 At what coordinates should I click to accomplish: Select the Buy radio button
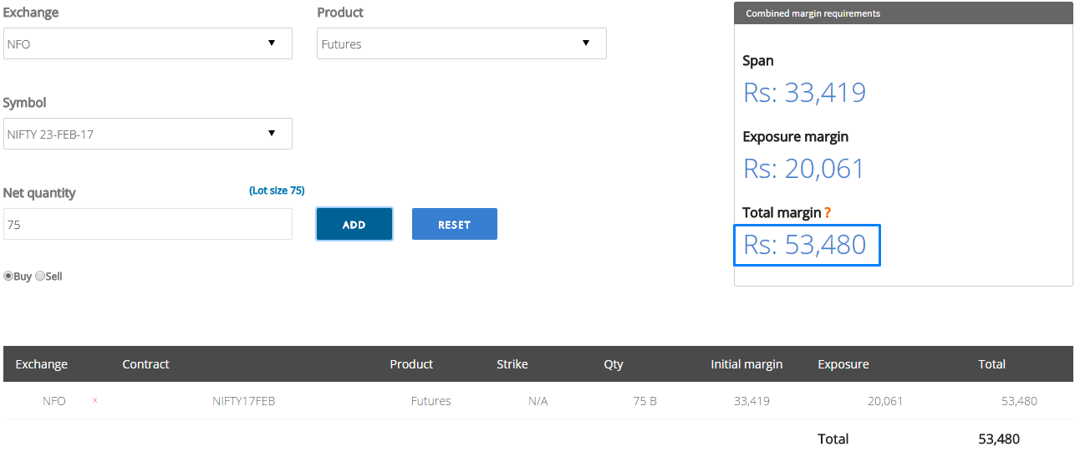coord(8,276)
